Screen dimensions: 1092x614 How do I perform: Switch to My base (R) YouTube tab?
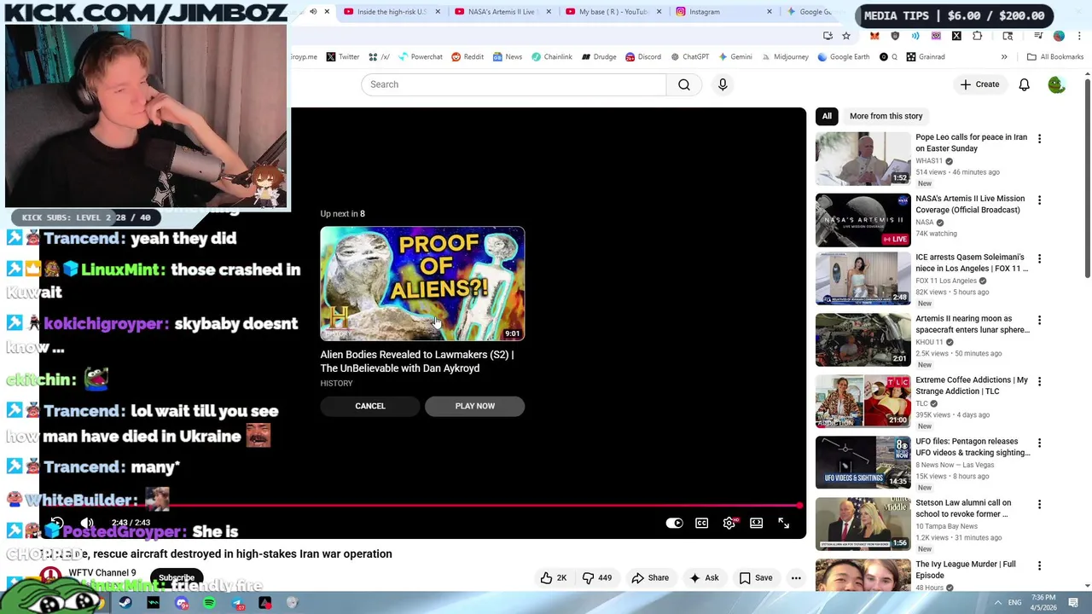coord(613,12)
